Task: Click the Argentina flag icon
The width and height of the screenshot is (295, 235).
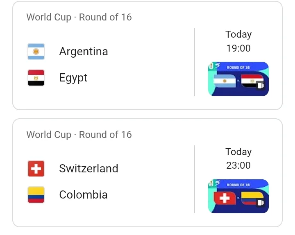Action: point(36,52)
